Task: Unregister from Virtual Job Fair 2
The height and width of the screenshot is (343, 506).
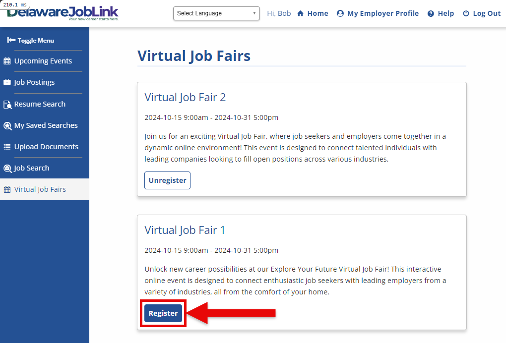Action: coord(167,180)
